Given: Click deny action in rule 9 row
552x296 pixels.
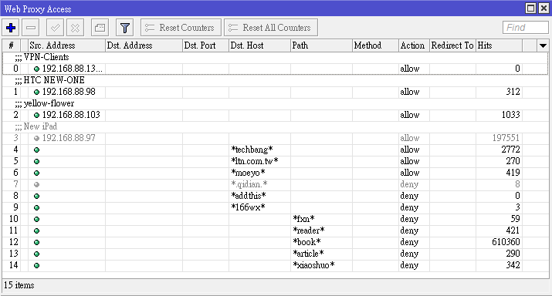Looking at the screenshot, I should tap(409, 208).
